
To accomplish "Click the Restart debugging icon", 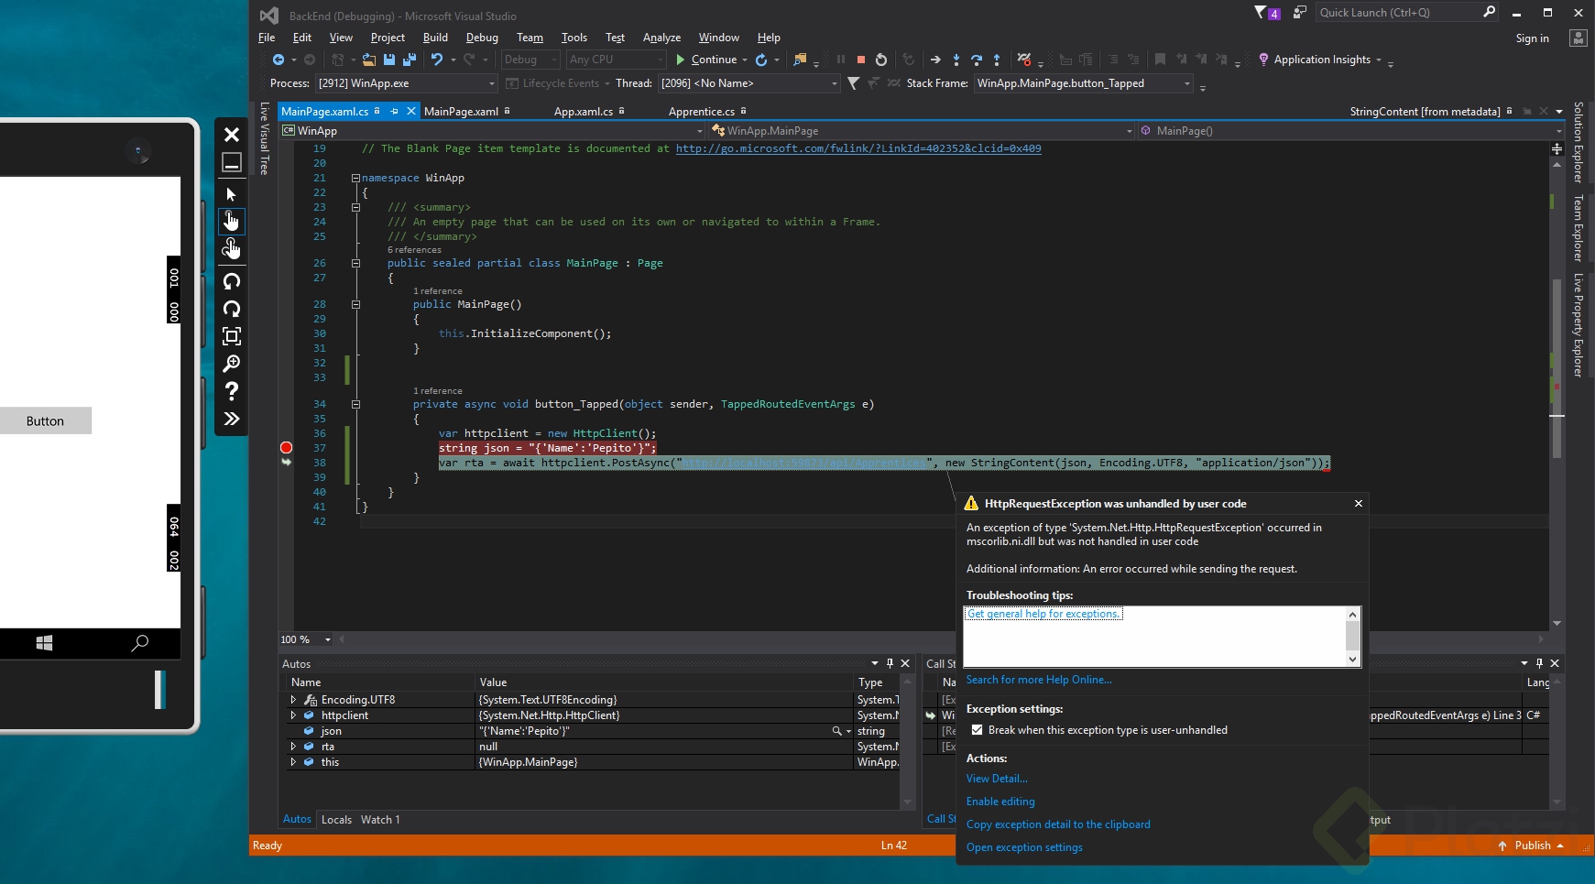I will coord(881,60).
